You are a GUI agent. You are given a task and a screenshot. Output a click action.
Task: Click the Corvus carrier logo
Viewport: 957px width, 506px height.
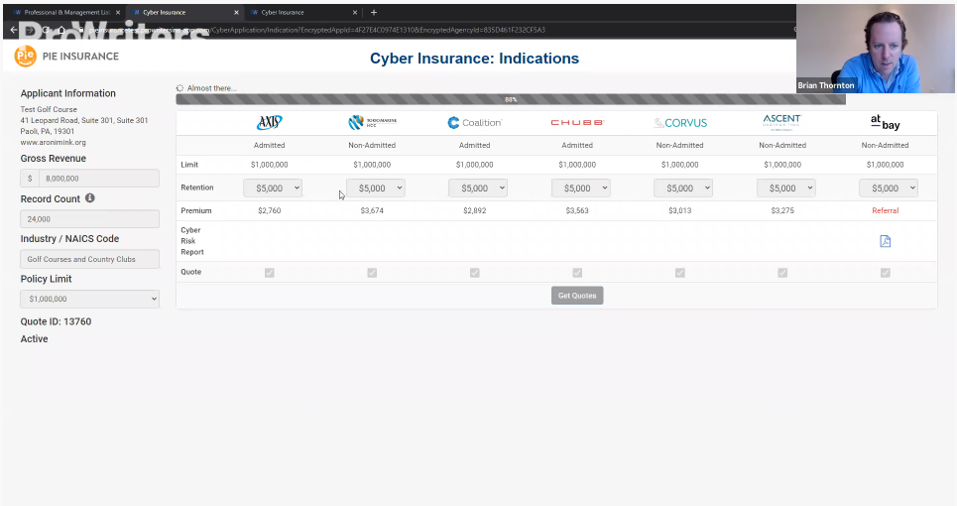[x=679, y=123]
